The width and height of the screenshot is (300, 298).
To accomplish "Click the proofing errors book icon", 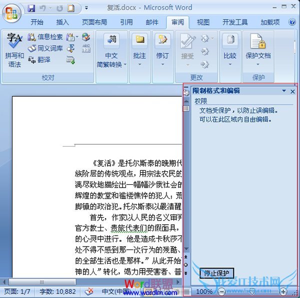I will [89, 292].
